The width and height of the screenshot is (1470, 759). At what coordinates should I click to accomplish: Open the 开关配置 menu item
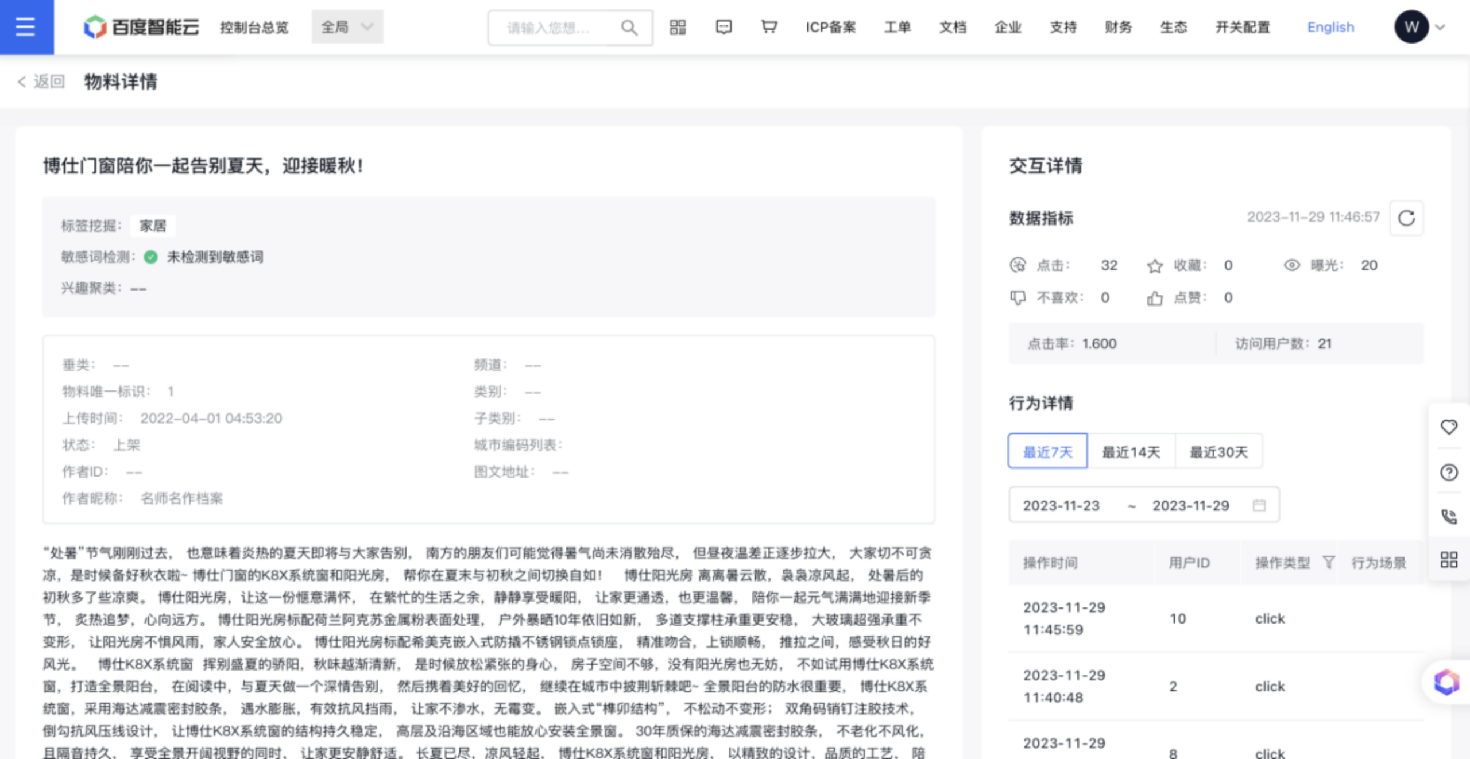point(1243,27)
